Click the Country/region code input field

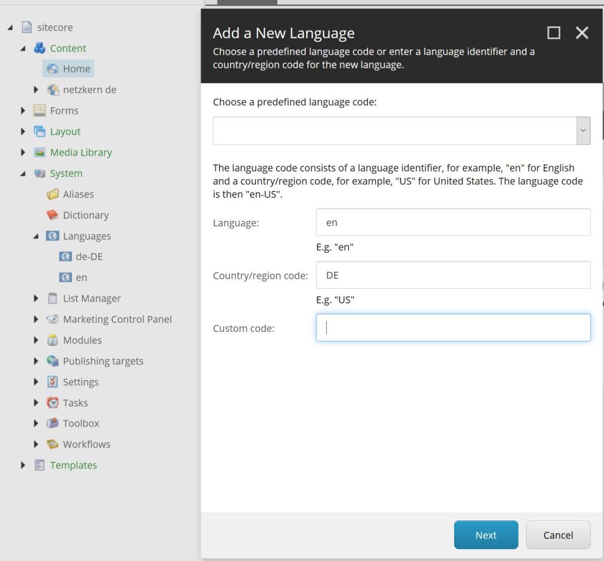(x=453, y=275)
